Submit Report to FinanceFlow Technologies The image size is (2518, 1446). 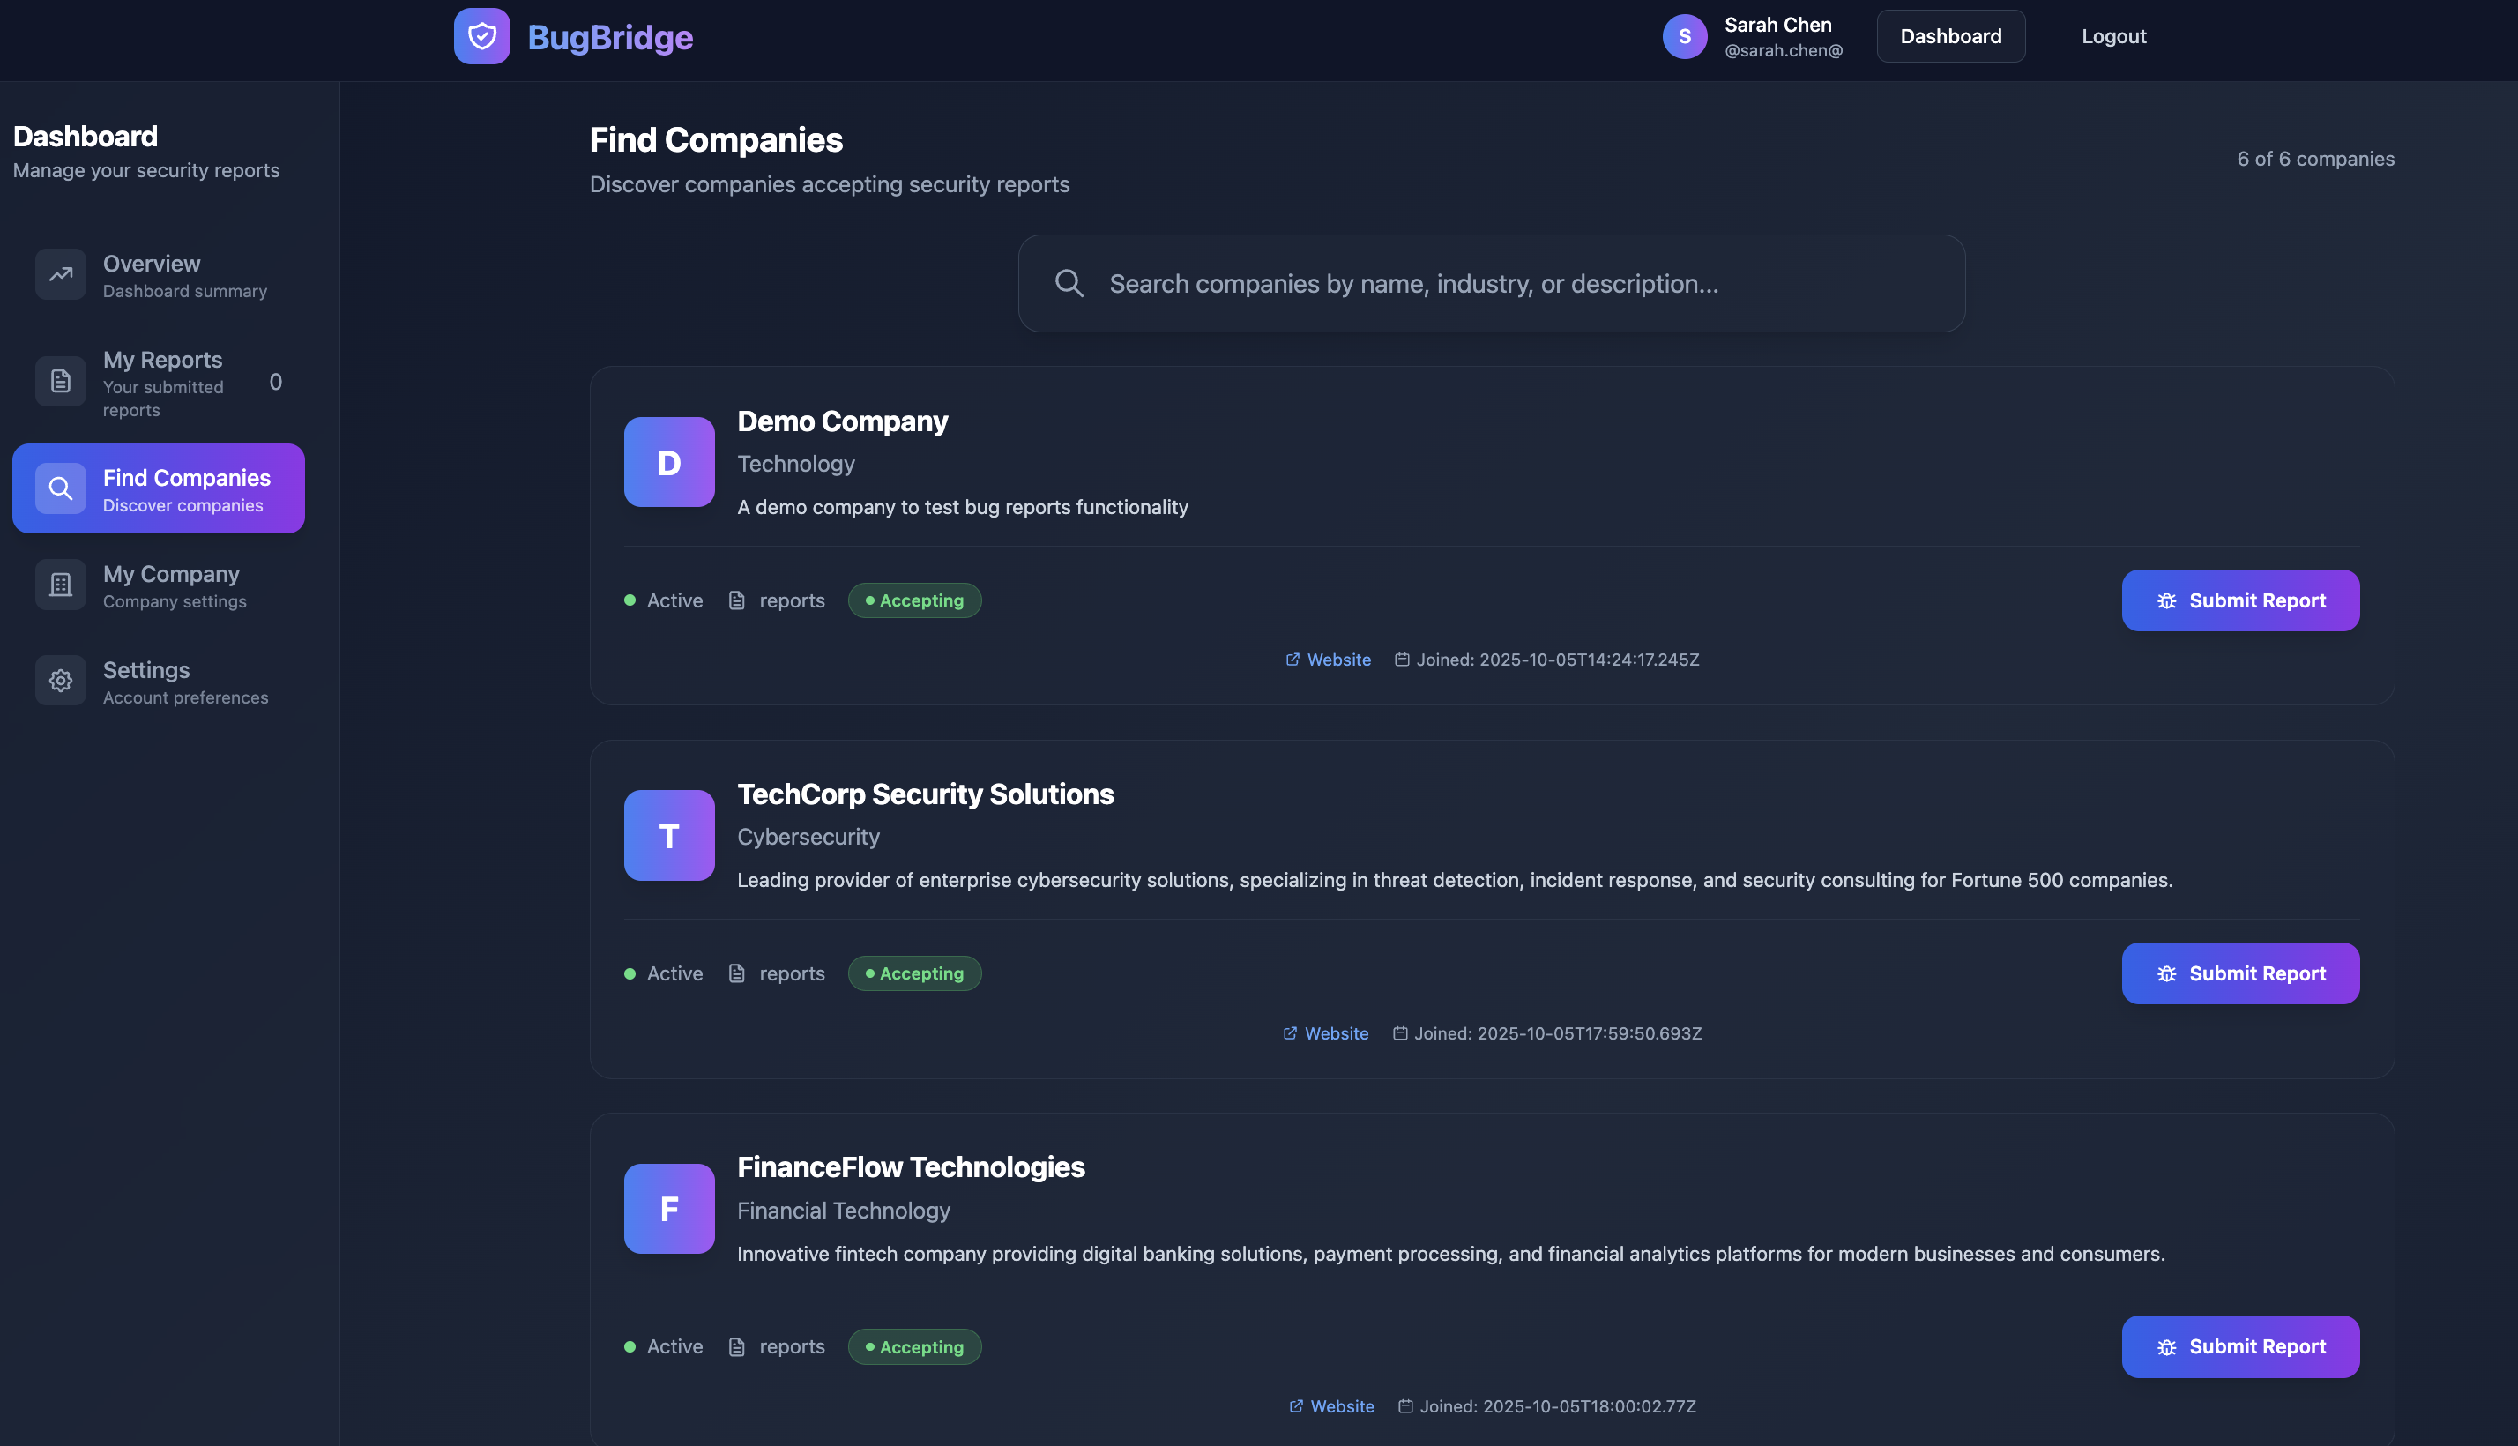[x=2239, y=1346]
